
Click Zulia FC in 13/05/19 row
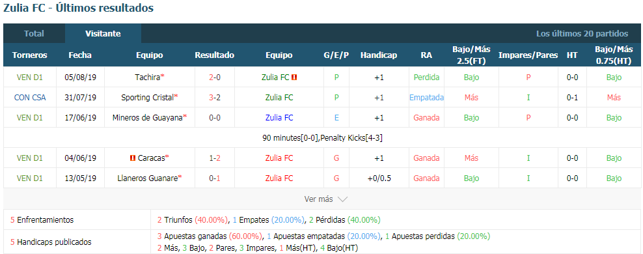[x=279, y=178]
